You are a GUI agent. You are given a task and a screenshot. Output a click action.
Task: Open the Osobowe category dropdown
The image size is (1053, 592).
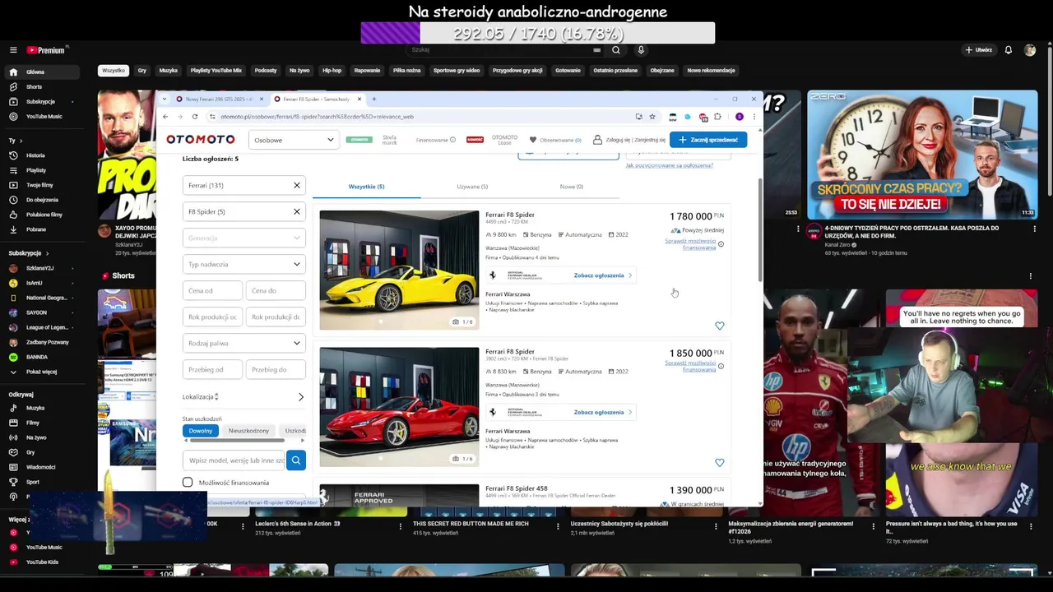tap(293, 140)
